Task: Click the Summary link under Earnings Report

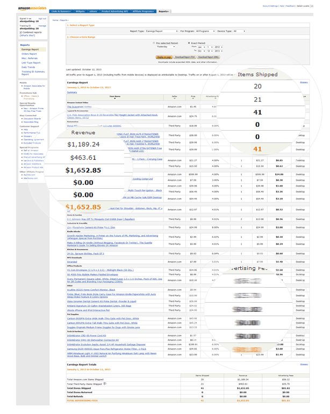Action: (72, 92)
